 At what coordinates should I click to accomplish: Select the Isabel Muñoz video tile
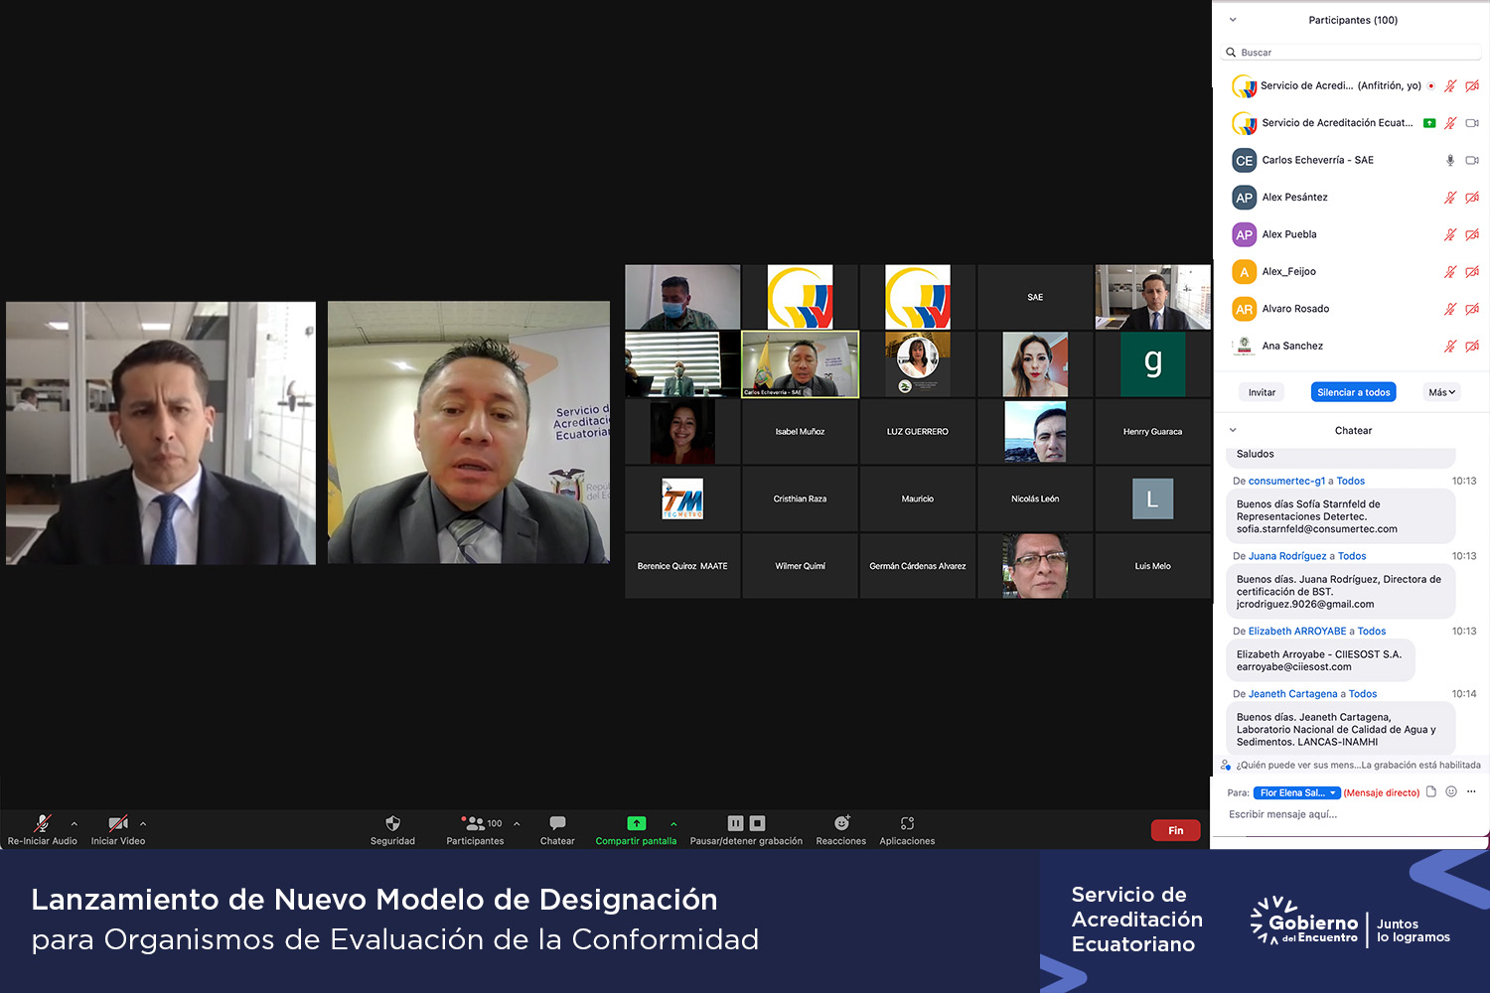800,431
